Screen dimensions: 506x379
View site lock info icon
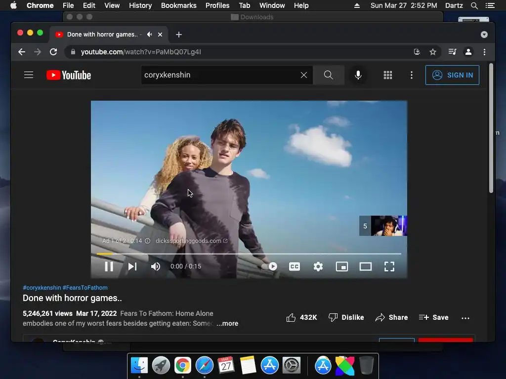click(73, 52)
